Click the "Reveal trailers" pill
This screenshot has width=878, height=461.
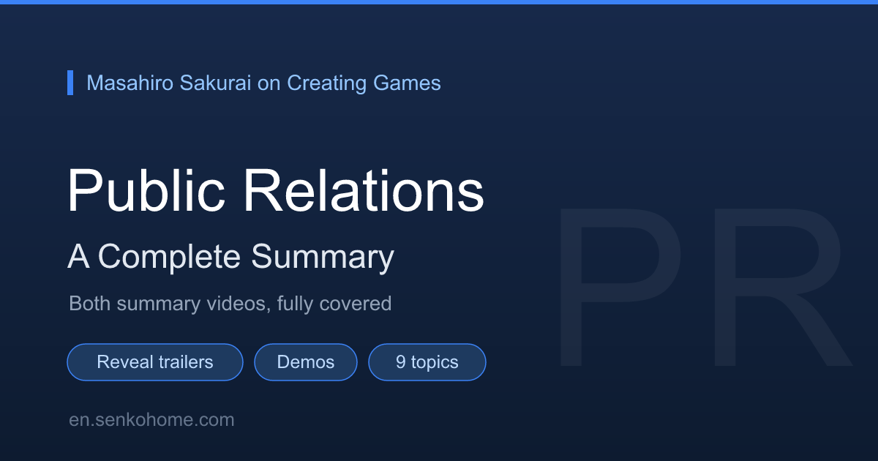[x=155, y=362]
